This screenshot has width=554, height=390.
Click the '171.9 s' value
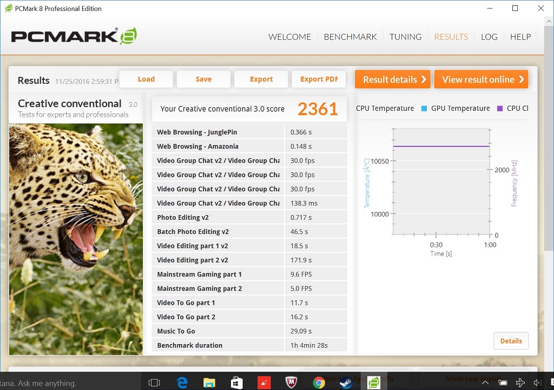pos(301,260)
